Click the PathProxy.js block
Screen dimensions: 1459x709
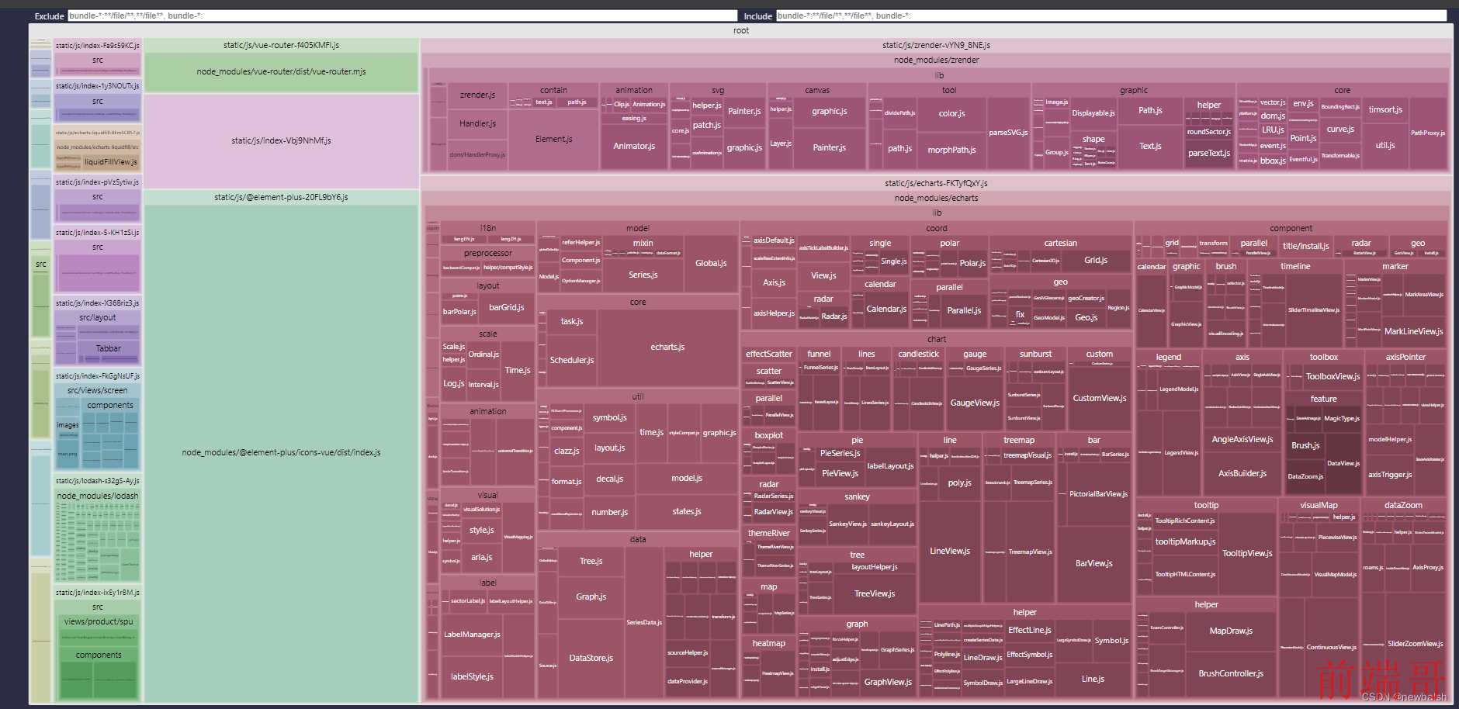click(x=1428, y=133)
